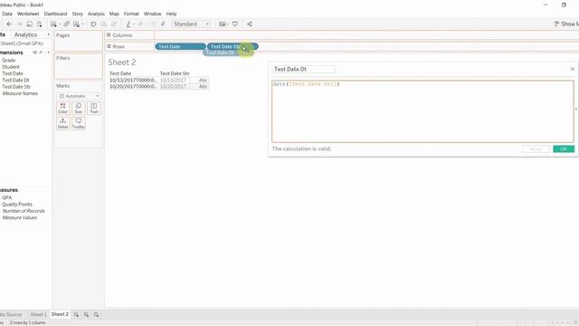Open the Clear Sheet dropdown arrow
This screenshot has height=326, width=579.
coord(82,24)
